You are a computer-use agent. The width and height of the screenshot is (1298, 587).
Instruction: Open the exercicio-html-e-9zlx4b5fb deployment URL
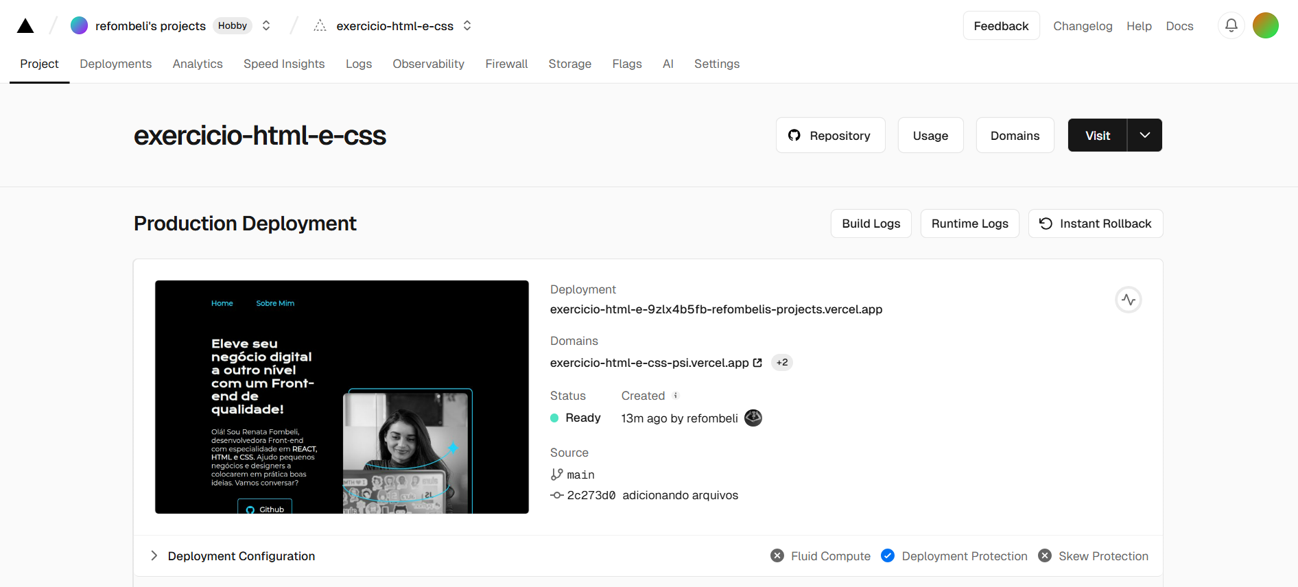click(716, 309)
